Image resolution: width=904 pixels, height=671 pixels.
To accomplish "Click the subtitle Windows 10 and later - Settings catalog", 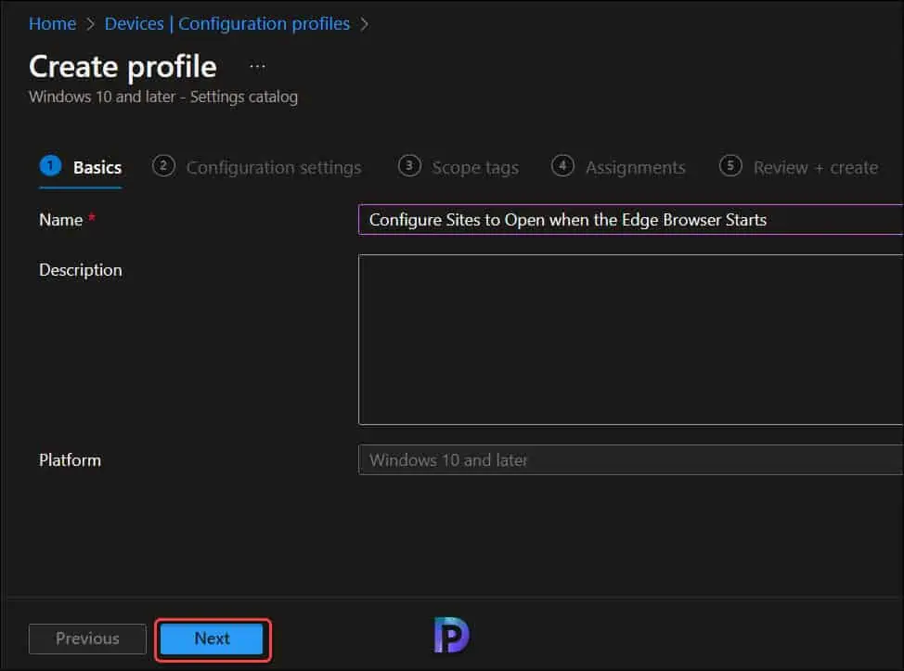I will click(163, 97).
